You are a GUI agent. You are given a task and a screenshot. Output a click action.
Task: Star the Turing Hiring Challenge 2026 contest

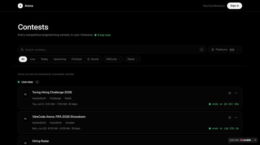[x=230, y=93]
